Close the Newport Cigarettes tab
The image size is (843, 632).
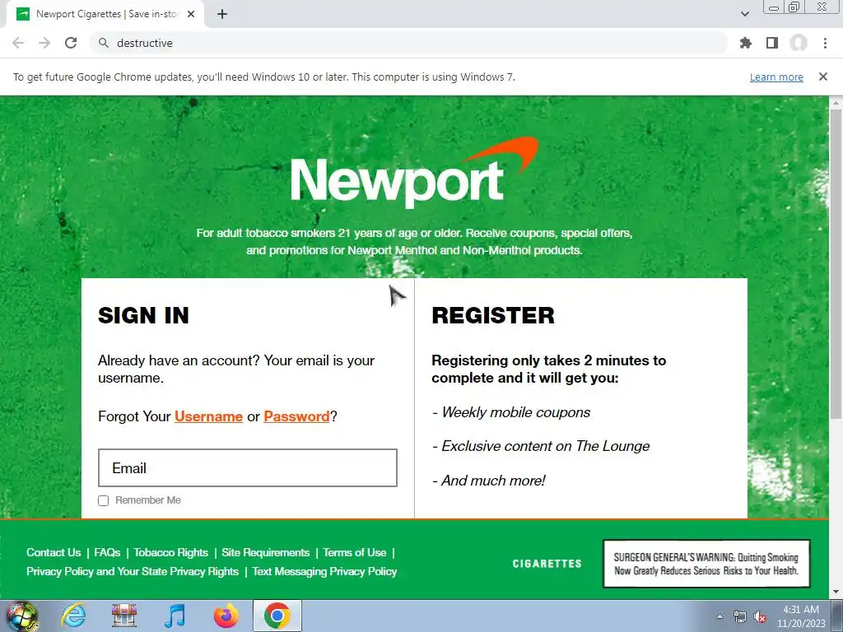[x=191, y=14]
